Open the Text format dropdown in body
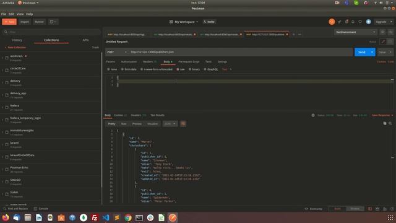This screenshot has width=396, height=223. [x=226, y=69]
